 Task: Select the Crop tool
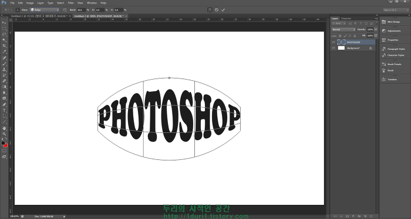coord(4,46)
